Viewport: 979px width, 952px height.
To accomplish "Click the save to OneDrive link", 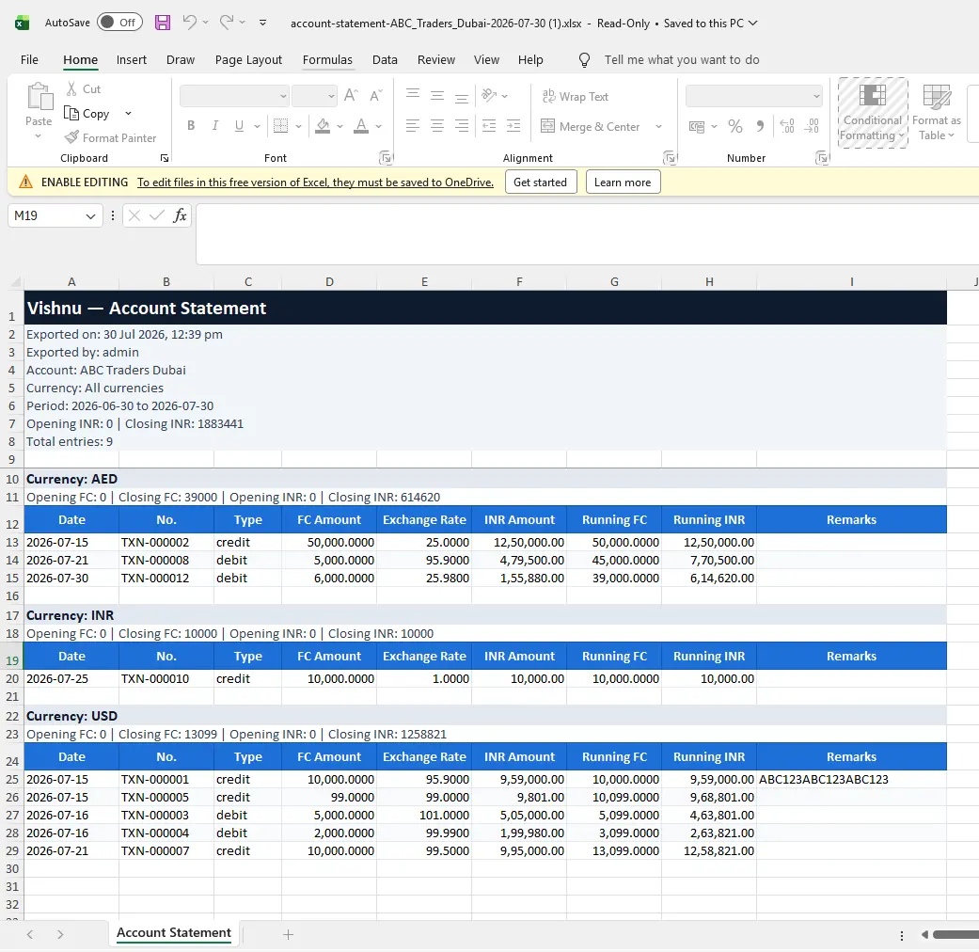I will coord(315,182).
